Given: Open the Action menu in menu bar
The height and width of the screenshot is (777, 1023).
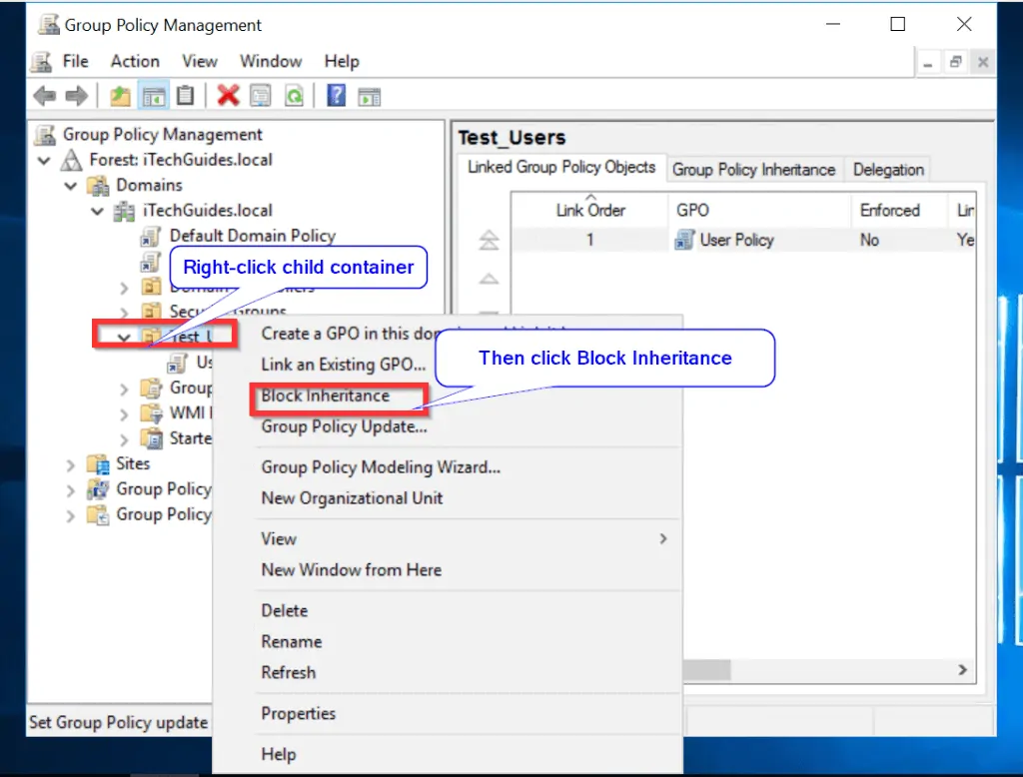Looking at the screenshot, I should tap(135, 61).
